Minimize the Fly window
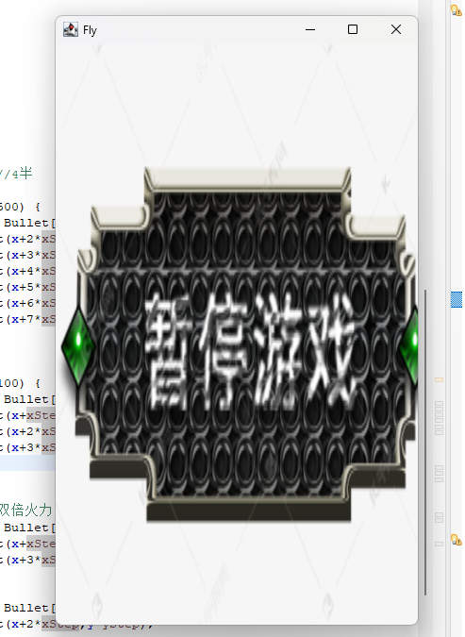The width and height of the screenshot is (465, 637). pyautogui.click(x=310, y=29)
